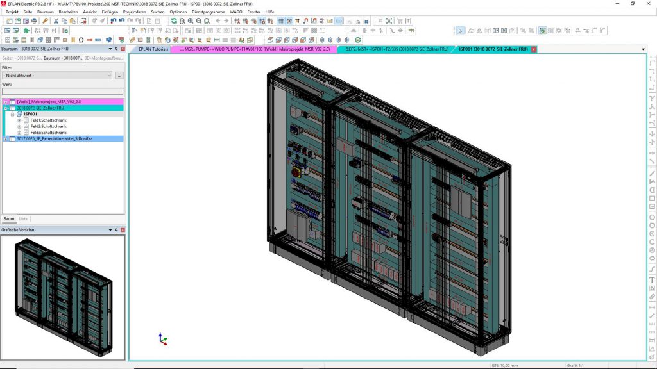The height and width of the screenshot is (369, 657).
Task: Click the Paste toolbar icon
Action: (x=72, y=20)
